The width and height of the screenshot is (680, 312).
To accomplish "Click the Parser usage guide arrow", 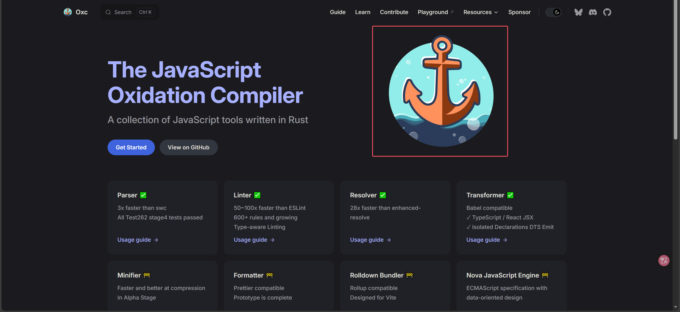I will coord(156,240).
